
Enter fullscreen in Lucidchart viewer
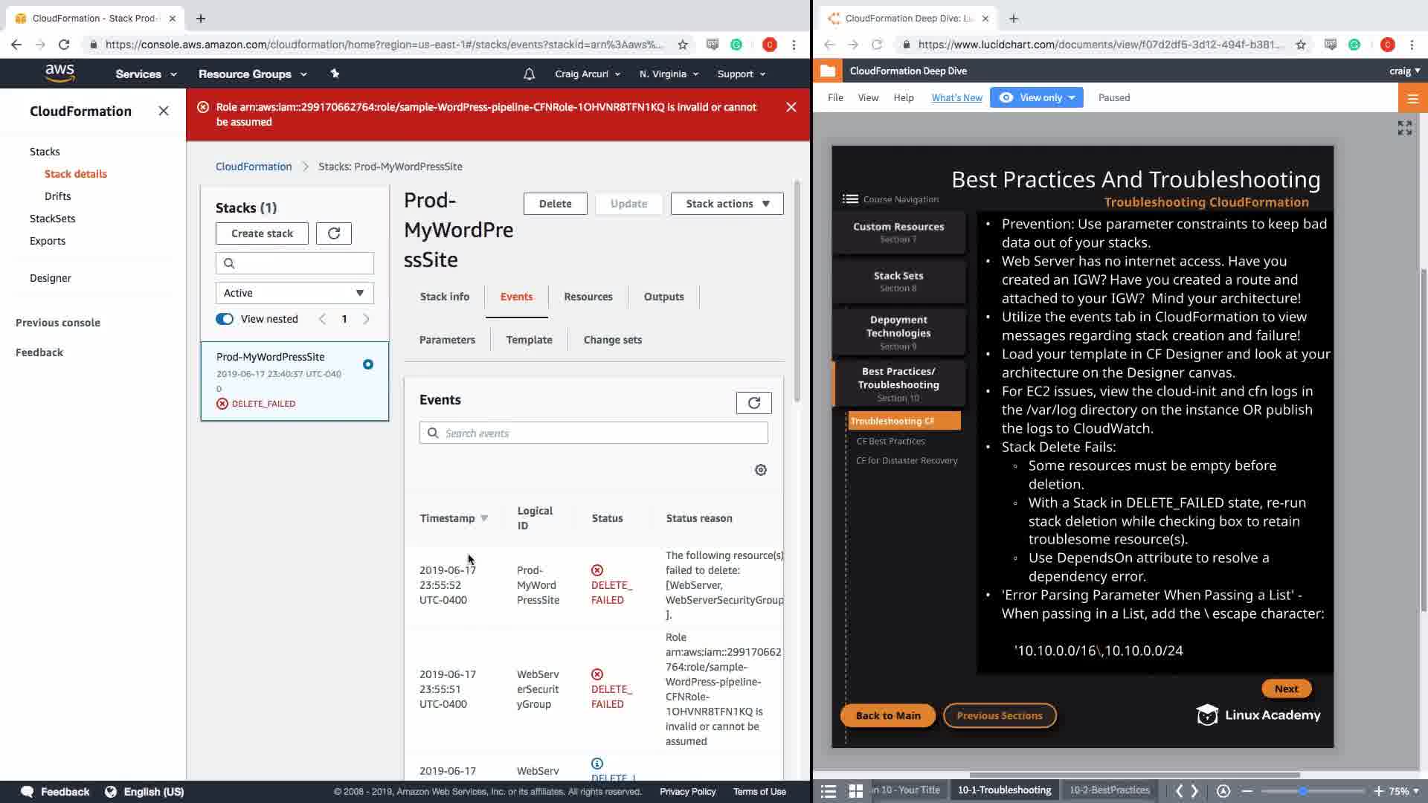pyautogui.click(x=1404, y=128)
